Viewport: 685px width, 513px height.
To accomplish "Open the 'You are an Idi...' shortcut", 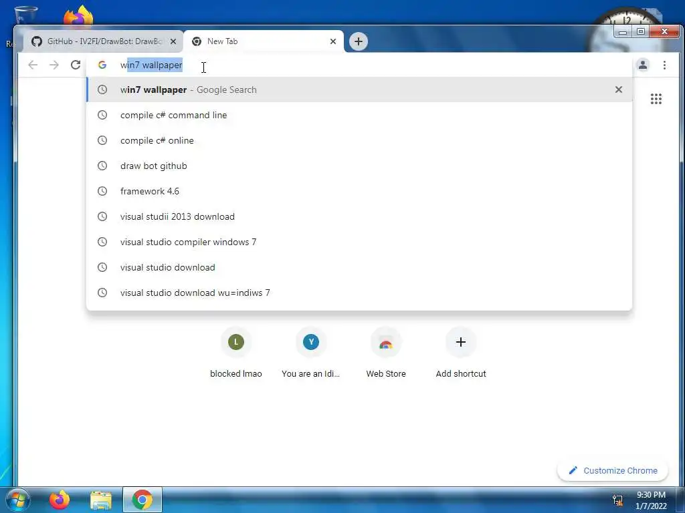I will click(x=311, y=353).
